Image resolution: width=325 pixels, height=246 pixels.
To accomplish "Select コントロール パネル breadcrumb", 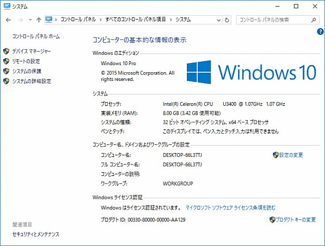I will pos(78,20).
